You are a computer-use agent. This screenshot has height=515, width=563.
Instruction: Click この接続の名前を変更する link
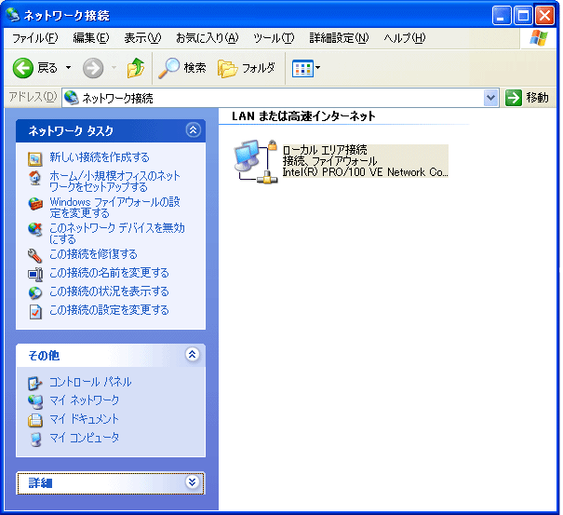click(x=109, y=273)
